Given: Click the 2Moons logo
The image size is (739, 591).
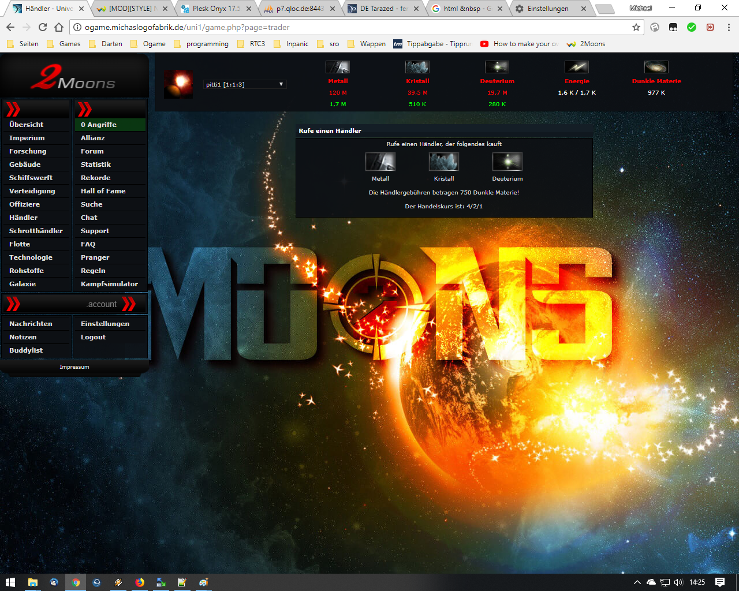Looking at the screenshot, I should pos(74,77).
